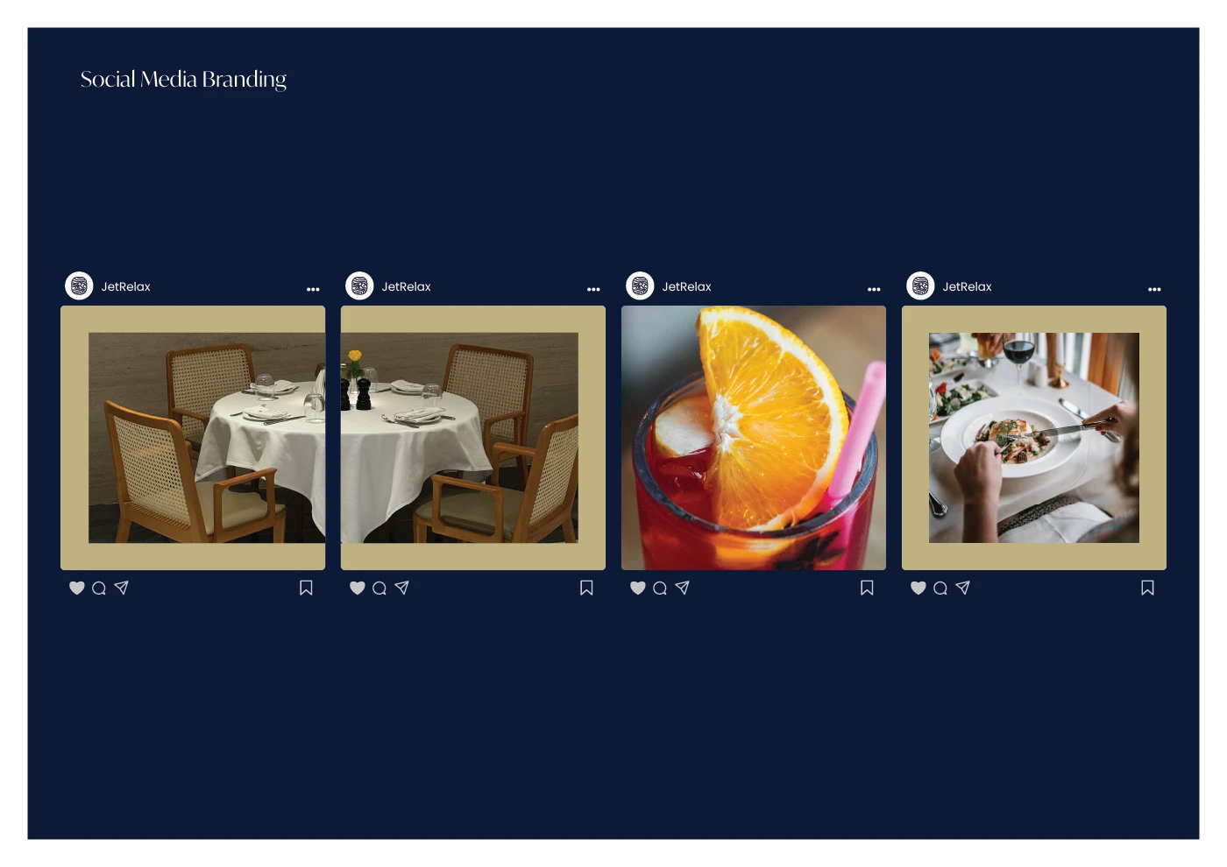Open the orange cocktail photo

click(x=754, y=438)
